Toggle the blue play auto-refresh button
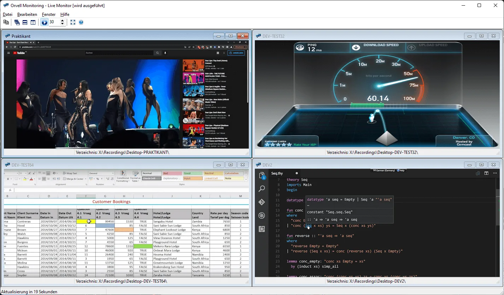 (44, 22)
